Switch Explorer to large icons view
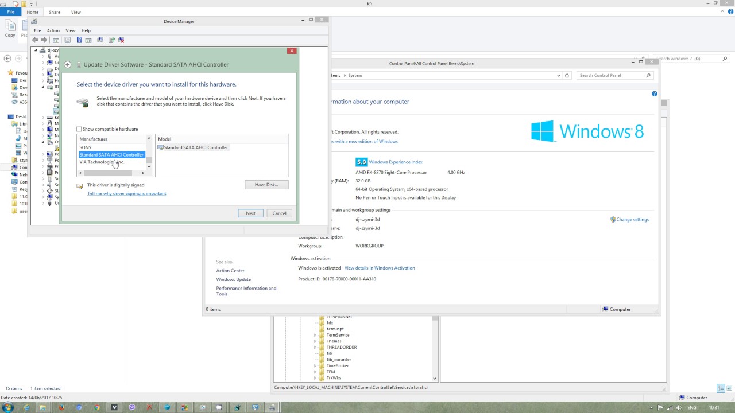The image size is (735, 413). click(x=729, y=388)
